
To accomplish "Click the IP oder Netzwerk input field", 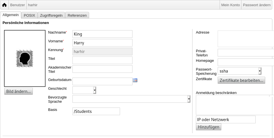I will tap(226, 120).
